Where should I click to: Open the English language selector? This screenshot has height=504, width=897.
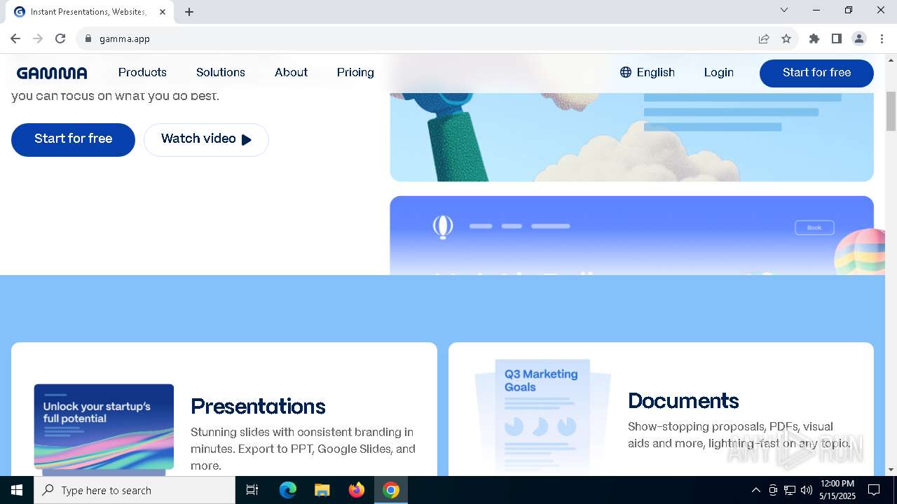point(648,72)
